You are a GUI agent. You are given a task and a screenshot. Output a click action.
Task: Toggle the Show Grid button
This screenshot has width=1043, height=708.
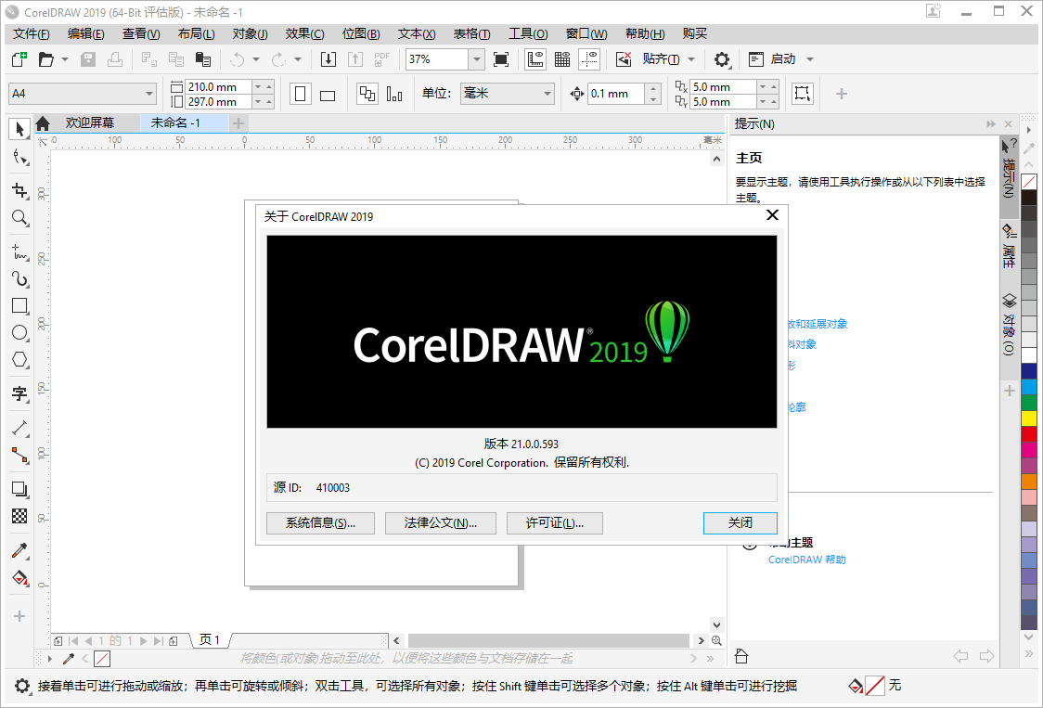click(x=562, y=59)
